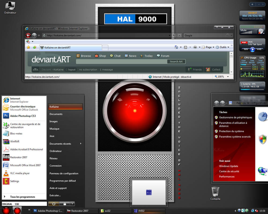Click the Add to Favorites icon
The image size is (268, 214).
(x=35, y=47)
